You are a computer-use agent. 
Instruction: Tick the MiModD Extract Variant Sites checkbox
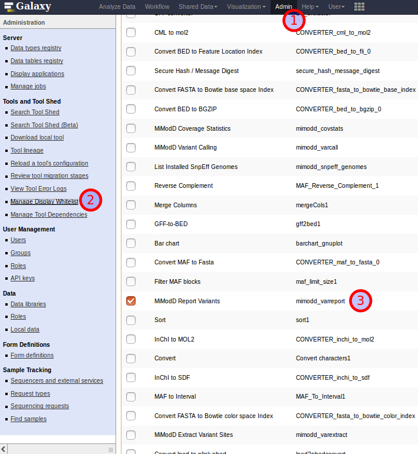click(x=131, y=435)
